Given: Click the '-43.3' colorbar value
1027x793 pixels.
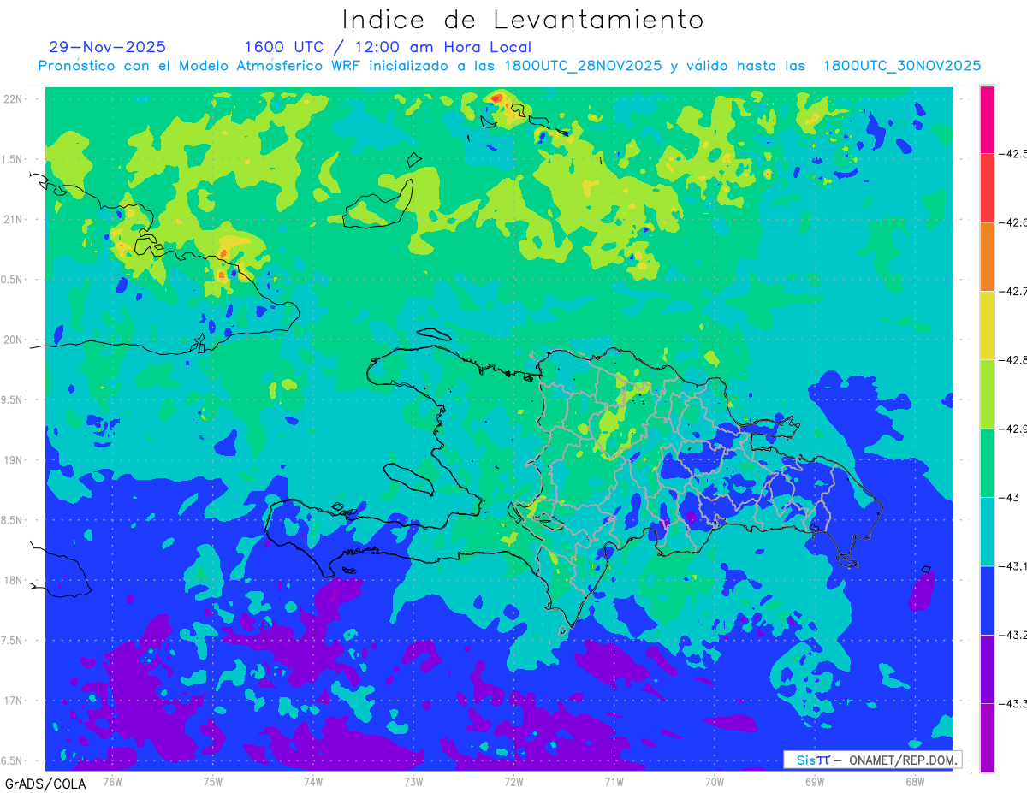Looking at the screenshot, I should [x=1013, y=703].
